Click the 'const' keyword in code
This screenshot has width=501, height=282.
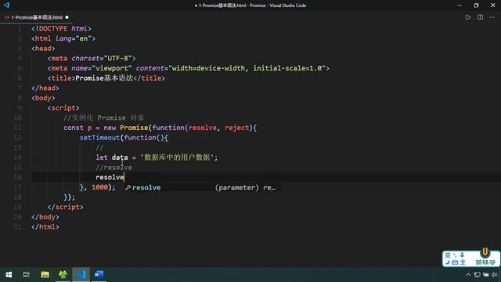[x=73, y=128]
